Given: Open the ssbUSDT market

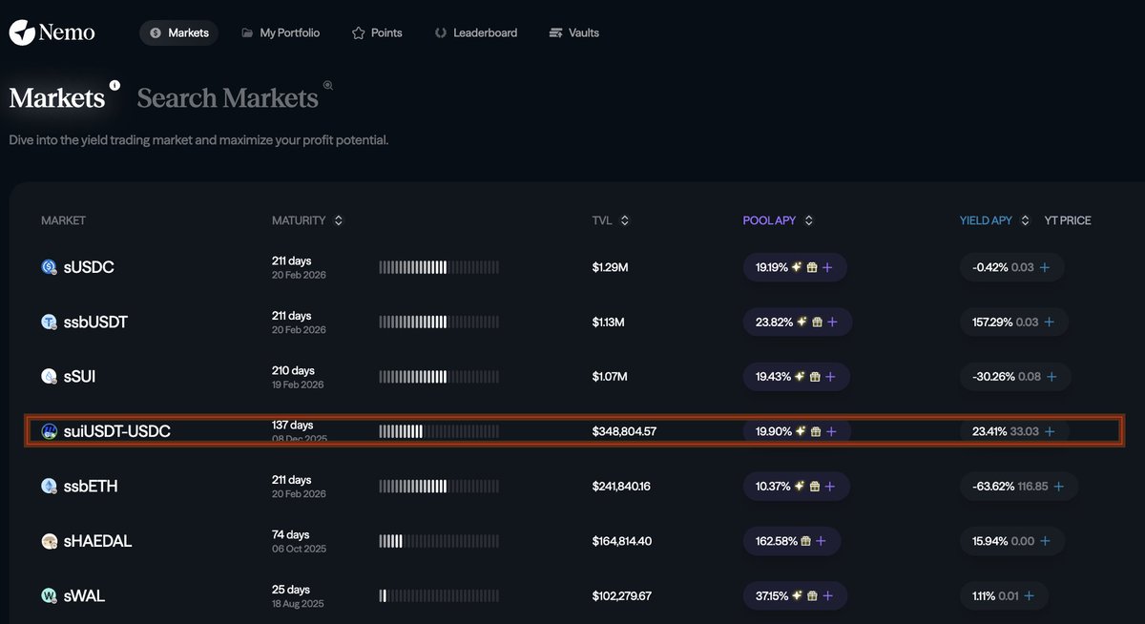Looking at the screenshot, I should click(x=95, y=322).
